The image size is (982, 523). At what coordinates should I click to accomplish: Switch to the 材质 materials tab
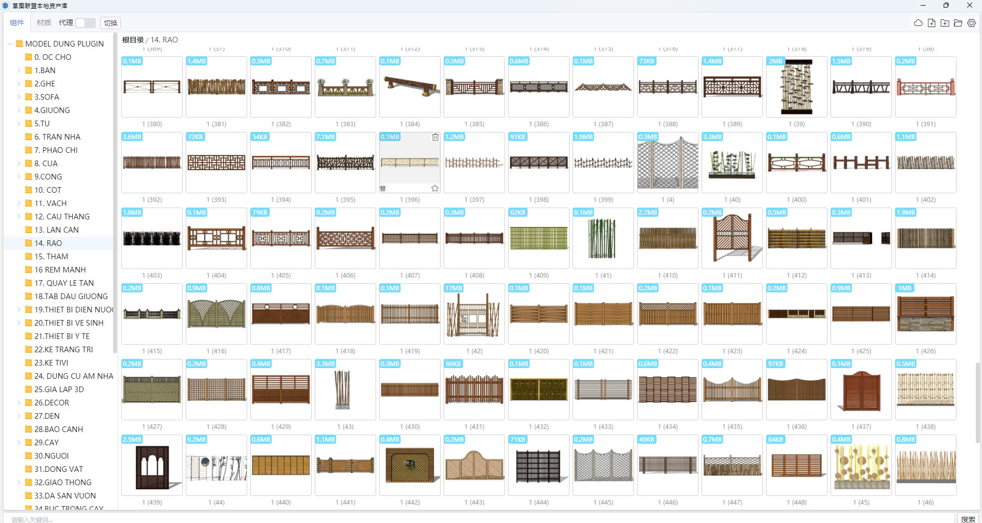[x=44, y=23]
